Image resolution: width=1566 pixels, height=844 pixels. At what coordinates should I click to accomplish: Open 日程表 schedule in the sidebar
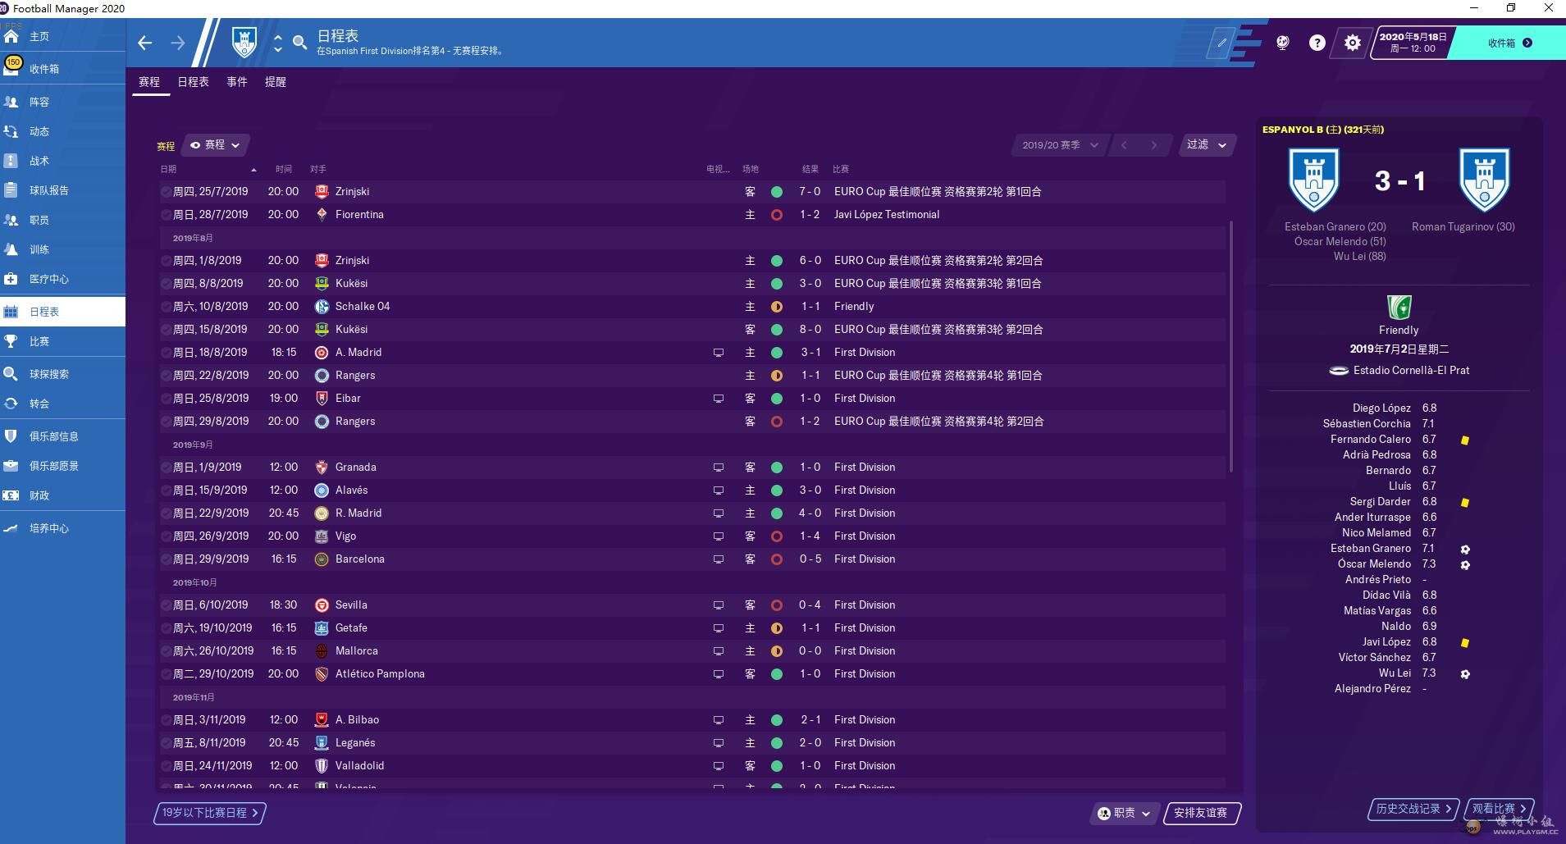tap(62, 312)
